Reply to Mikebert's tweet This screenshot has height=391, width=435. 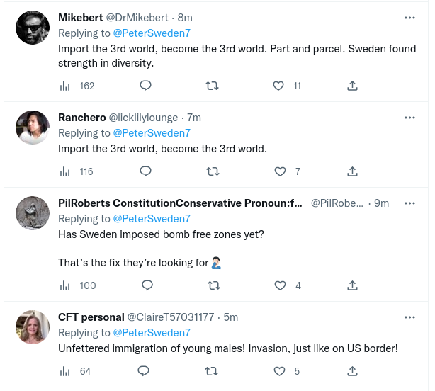point(145,86)
